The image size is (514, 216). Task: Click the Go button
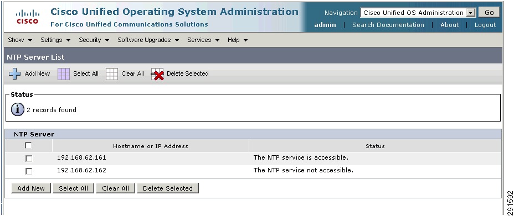489,12
